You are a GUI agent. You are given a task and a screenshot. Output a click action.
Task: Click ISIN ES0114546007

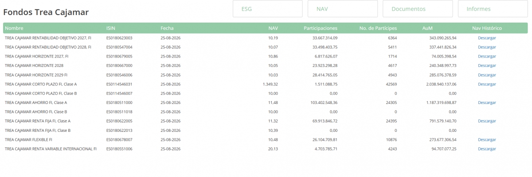[x=119, y=93]
